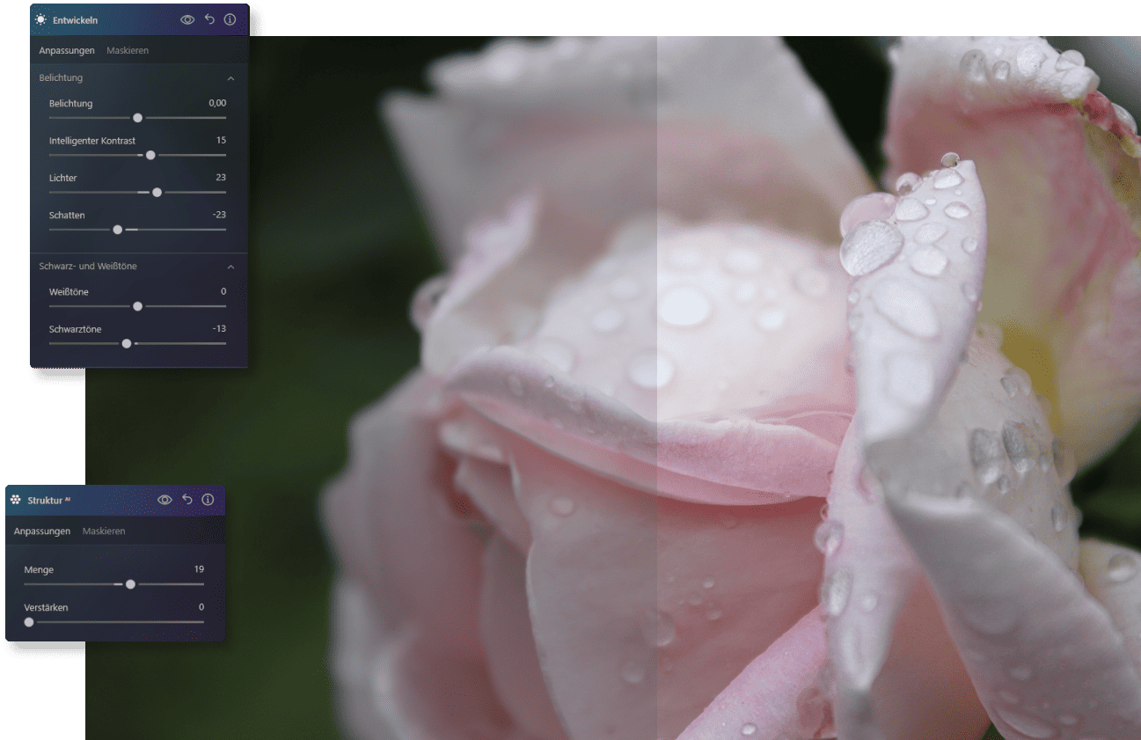Click the Struktur AI panel icon
Screen dimensions: 1141x740
click(x=15, y=499)
